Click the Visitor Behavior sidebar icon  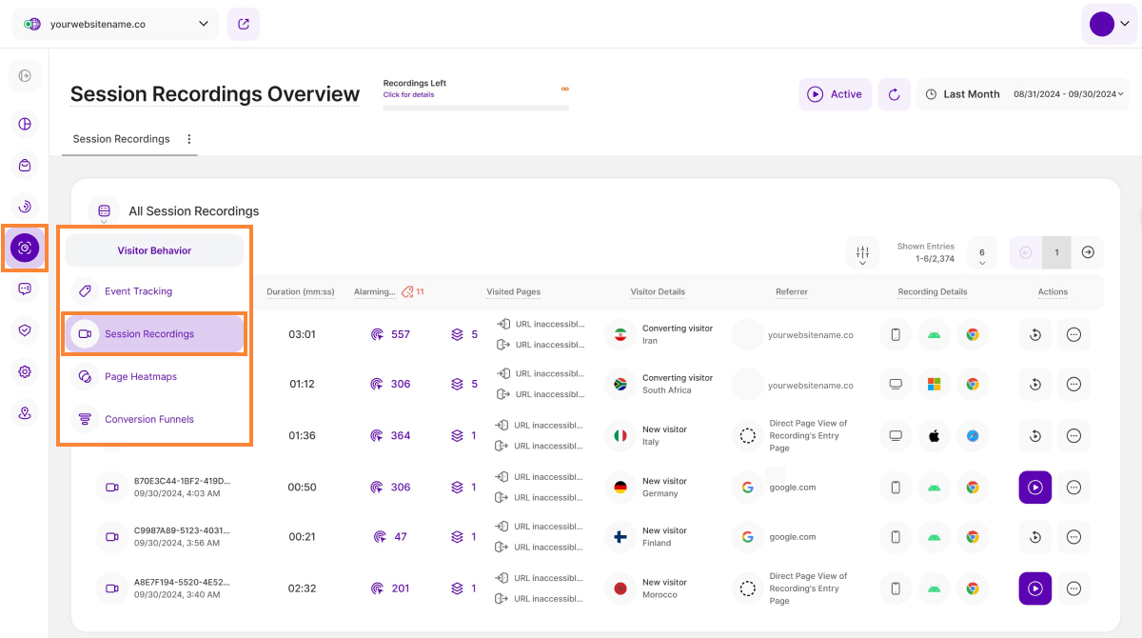click(x=25, y=248)
